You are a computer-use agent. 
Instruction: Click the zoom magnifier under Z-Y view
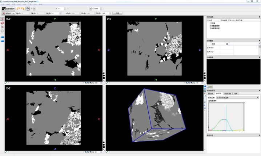[186, 83]
